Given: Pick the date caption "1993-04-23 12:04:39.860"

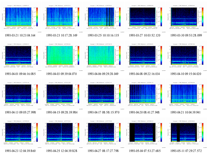Looking at the screenshot, I should [x=20, y=151].
